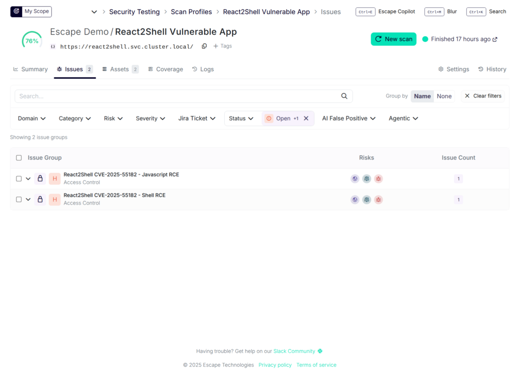The height and width of the screenshot is (369, 518).
Task: Go to Security Testing breadcrumb
Action: (x=135, y=12)
